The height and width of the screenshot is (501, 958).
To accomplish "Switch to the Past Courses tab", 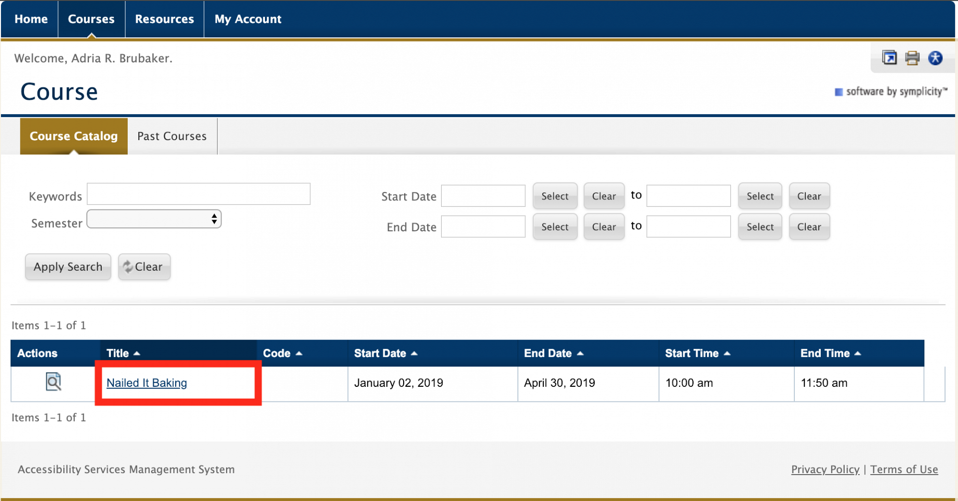I will (x=172, y=136).
